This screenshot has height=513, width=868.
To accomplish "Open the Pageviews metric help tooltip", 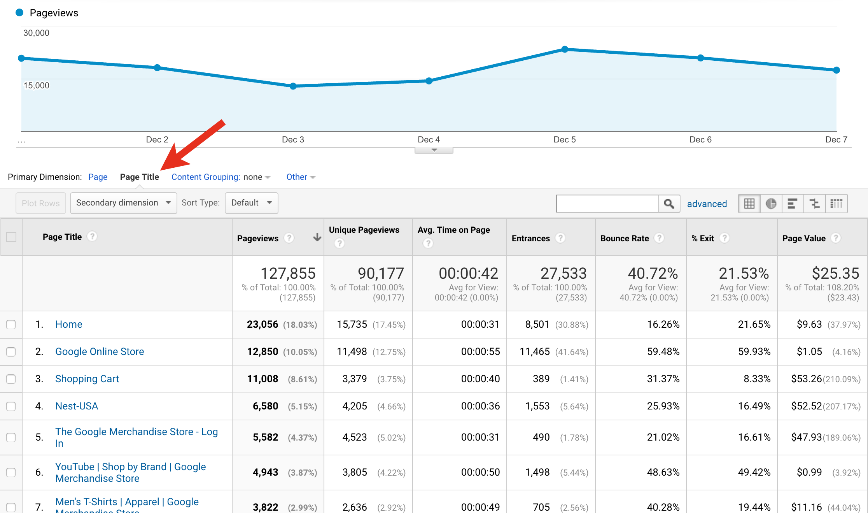I will 289,238.
